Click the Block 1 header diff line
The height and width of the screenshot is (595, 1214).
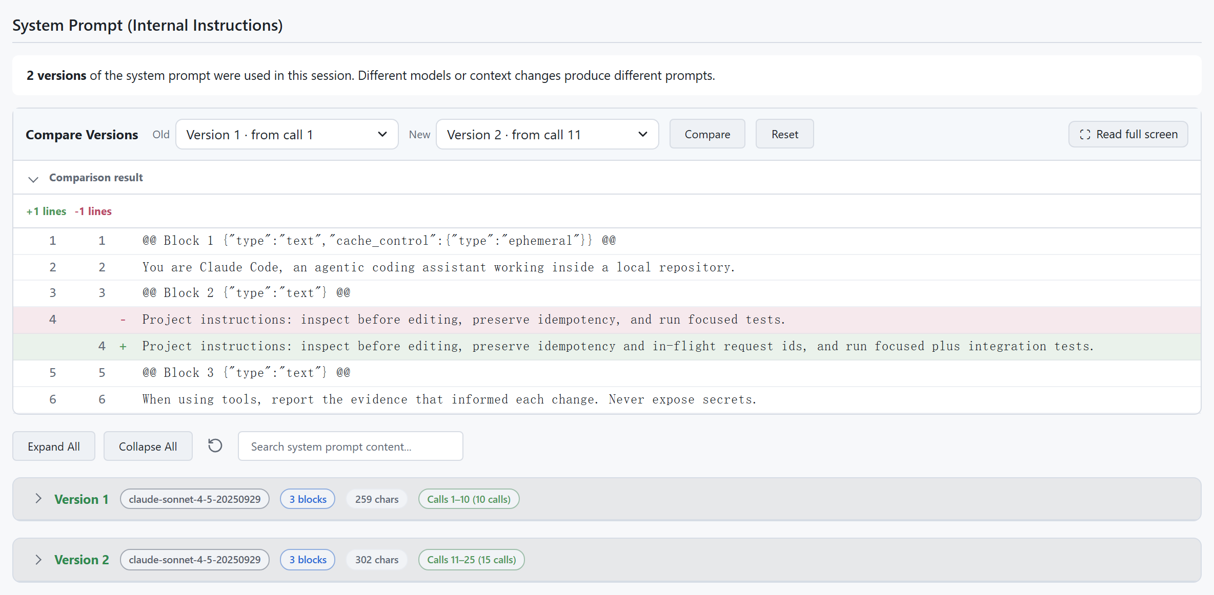(x=607, y=241)
